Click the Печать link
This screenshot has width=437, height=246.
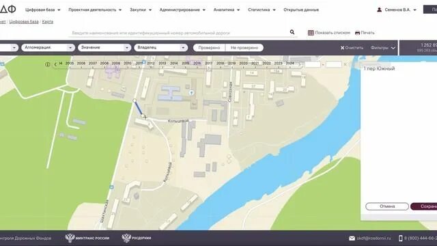click(x=365, y=33)
